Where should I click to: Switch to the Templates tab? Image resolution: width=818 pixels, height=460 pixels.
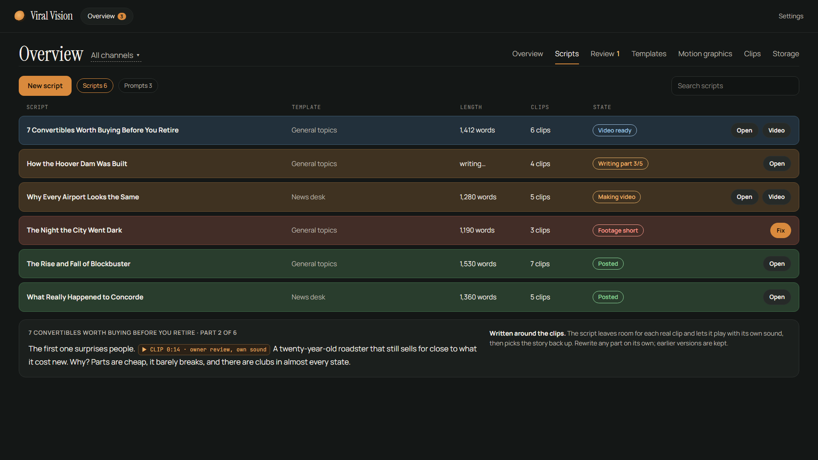pos(649,54)
